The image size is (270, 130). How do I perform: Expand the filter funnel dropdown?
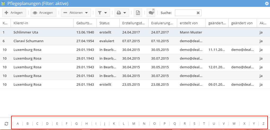[x=102, y=13]
